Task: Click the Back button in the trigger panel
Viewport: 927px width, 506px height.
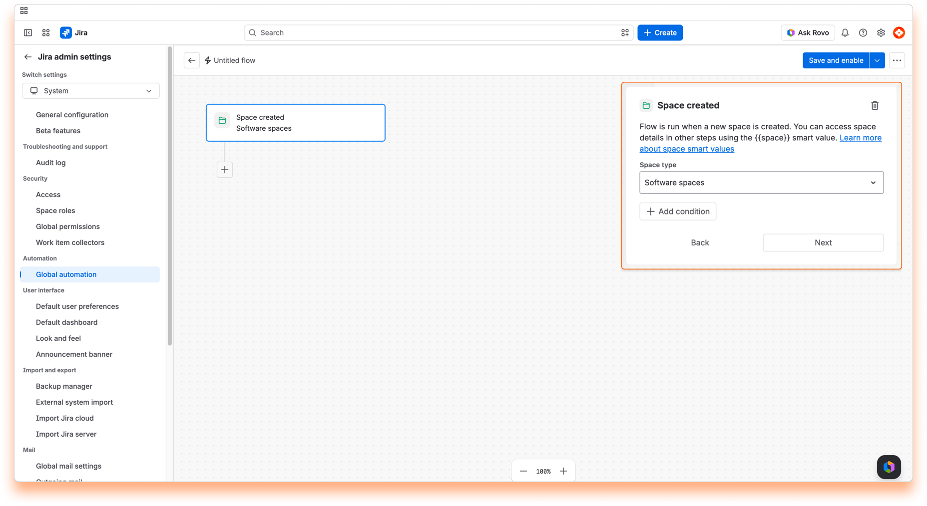Action: [x=699, y=243]
